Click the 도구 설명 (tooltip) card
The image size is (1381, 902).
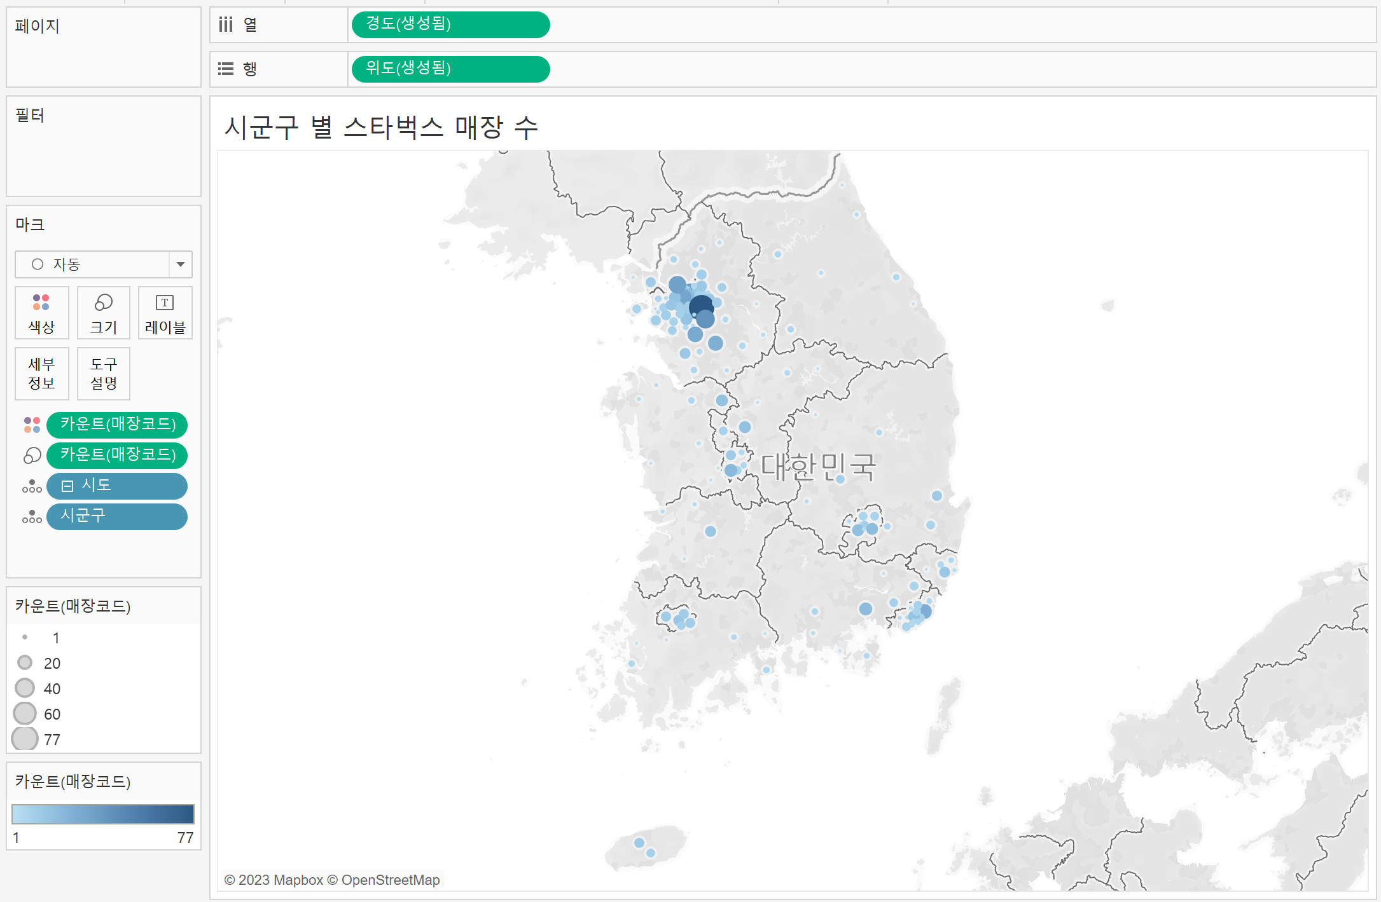pos(104,374)
